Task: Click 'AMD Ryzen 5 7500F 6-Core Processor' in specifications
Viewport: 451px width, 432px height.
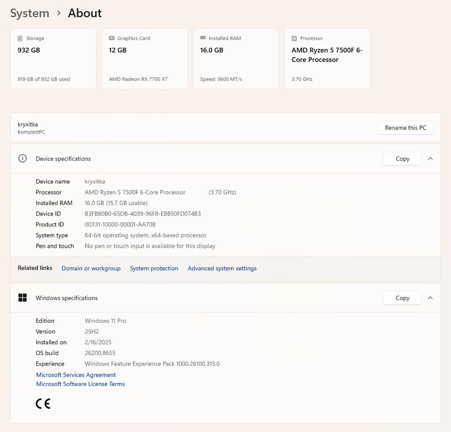Action: [135, 192]
